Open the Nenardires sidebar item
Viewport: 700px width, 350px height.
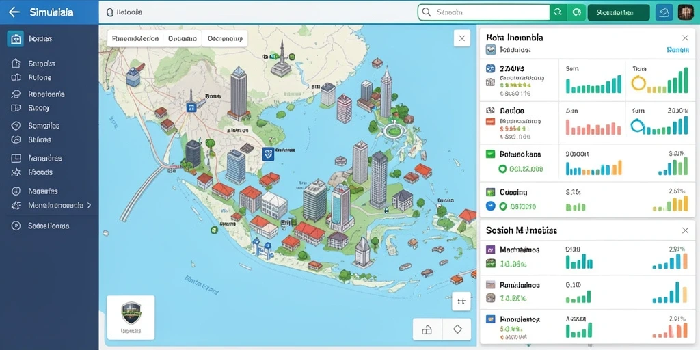[x=37, y=158]
